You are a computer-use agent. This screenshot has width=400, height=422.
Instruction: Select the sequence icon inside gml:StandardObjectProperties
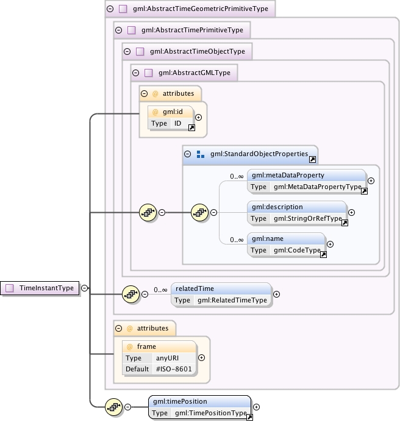[x=199, y=213]
